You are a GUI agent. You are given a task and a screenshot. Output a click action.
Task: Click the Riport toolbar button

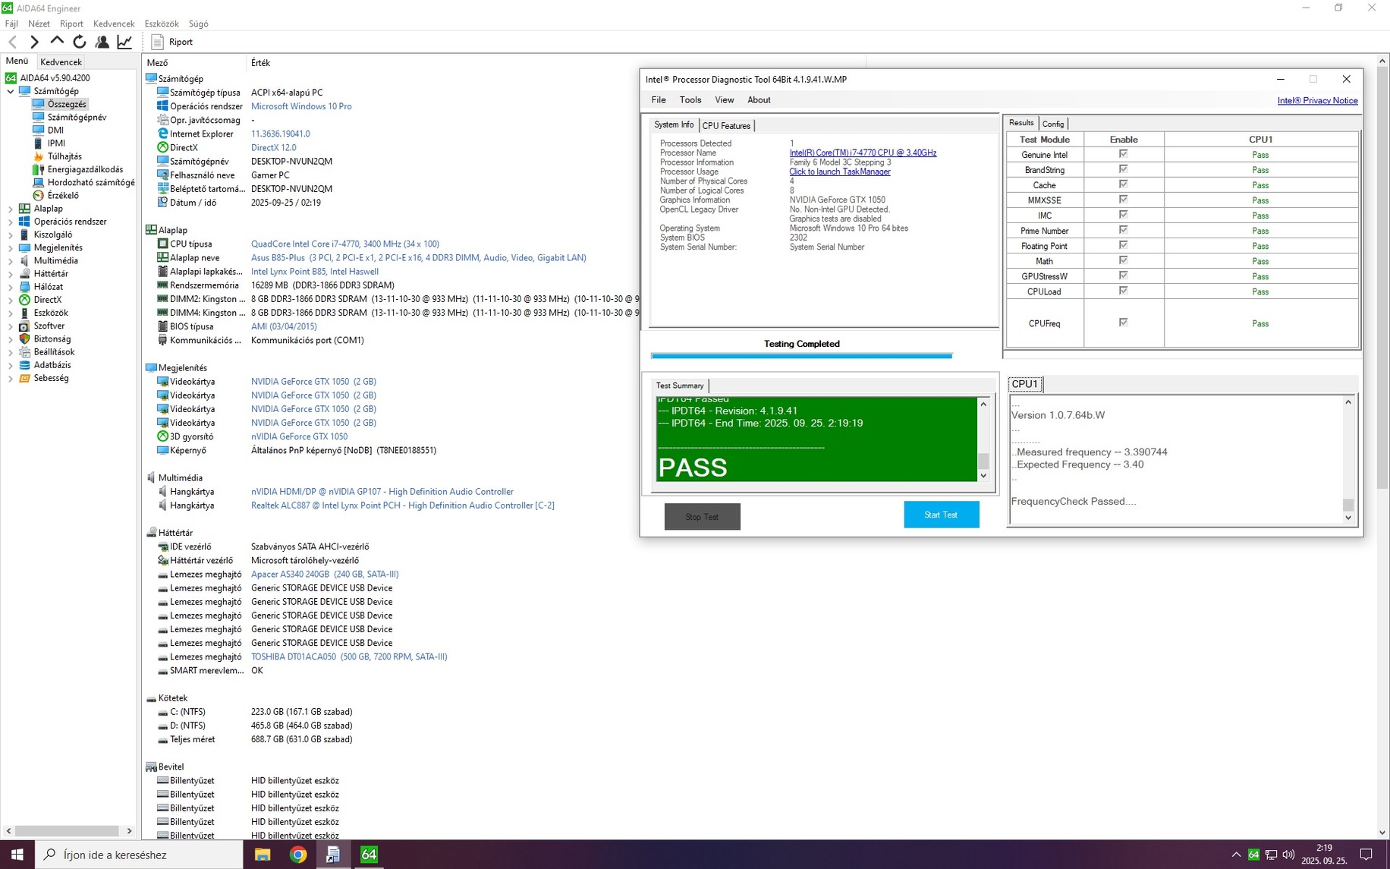click(x=172, y=42)
